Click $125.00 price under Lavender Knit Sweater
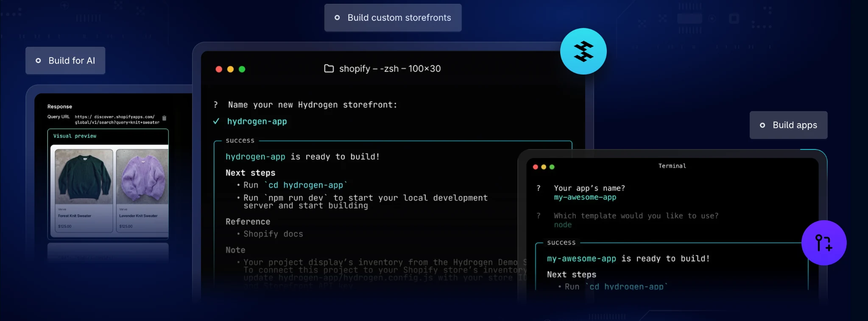Screen dimensions: 868x321 coord(126,227)
